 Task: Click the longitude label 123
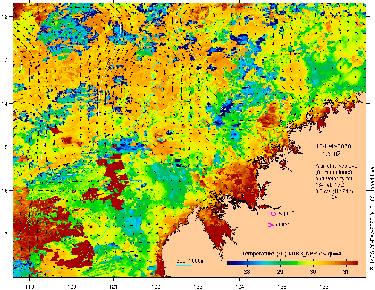click(x=198, y=287)
